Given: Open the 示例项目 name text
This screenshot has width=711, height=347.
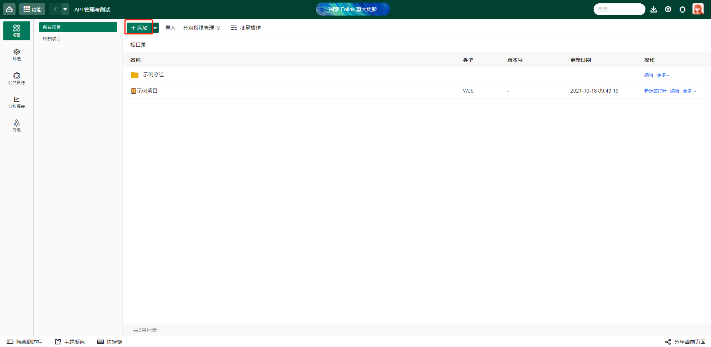Looking at the screenshot, I should tap(147, 91).
